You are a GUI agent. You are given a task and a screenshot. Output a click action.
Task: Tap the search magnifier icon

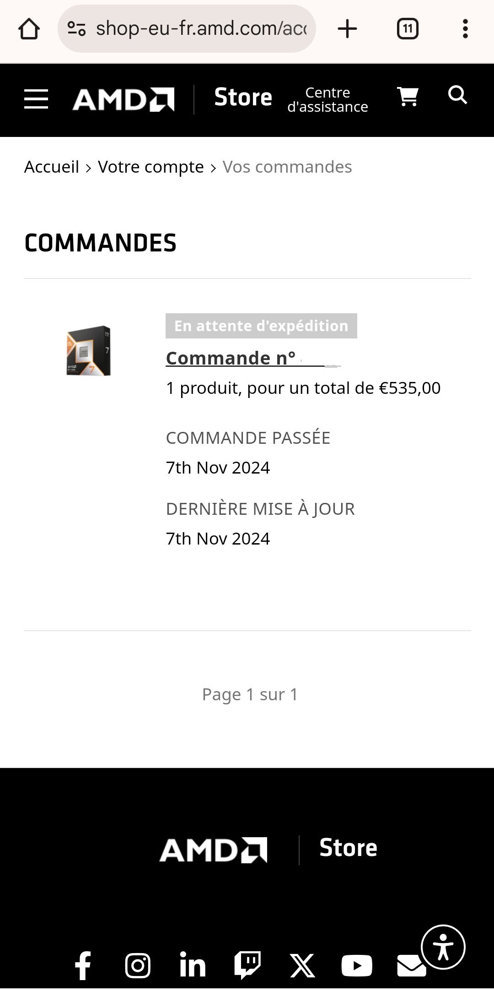pos(457,95)
